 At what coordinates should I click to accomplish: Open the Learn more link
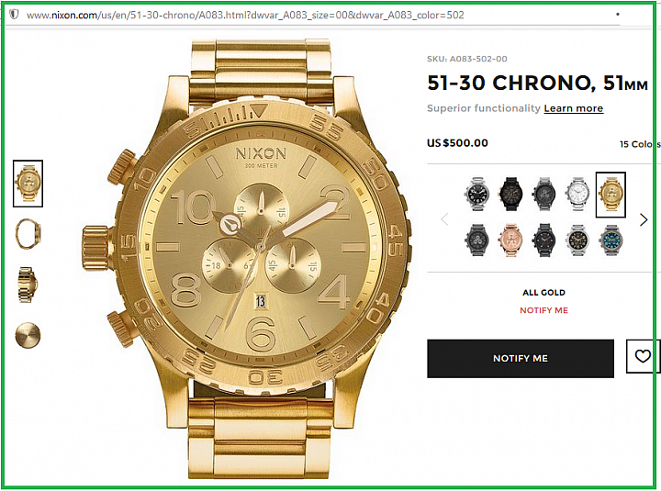[x=573, y=108]
